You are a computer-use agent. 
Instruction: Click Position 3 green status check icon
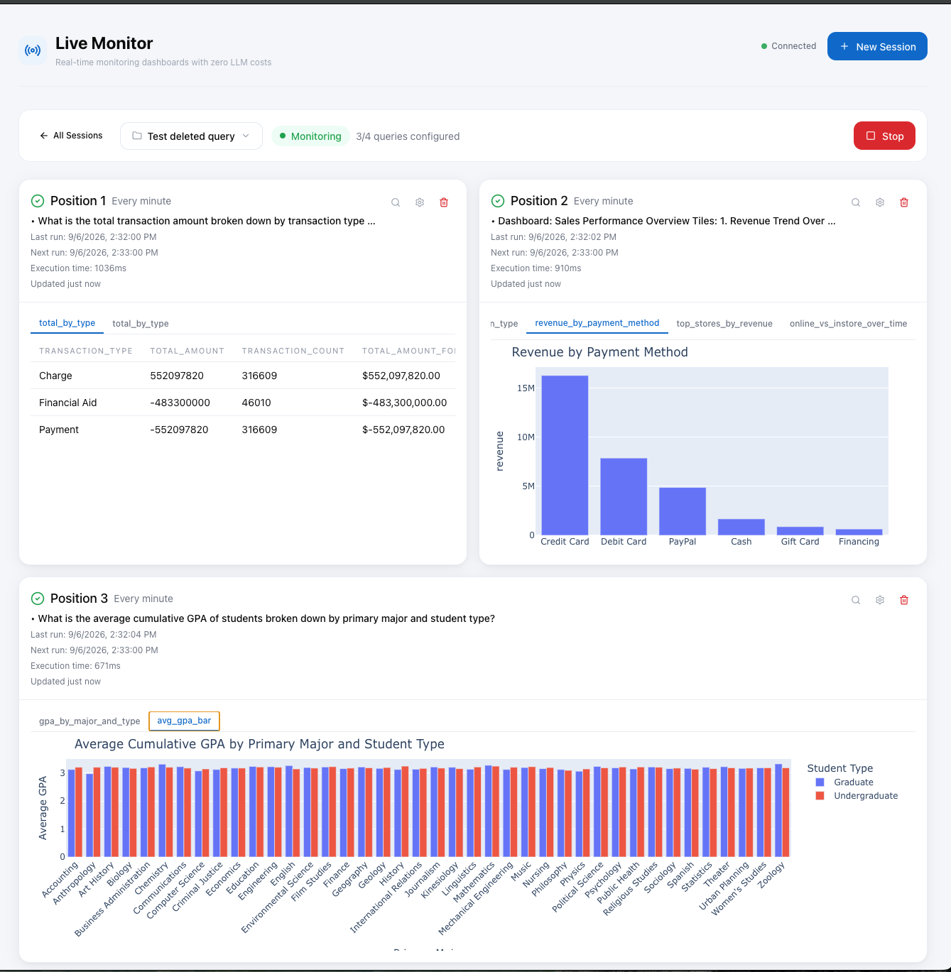38,599
